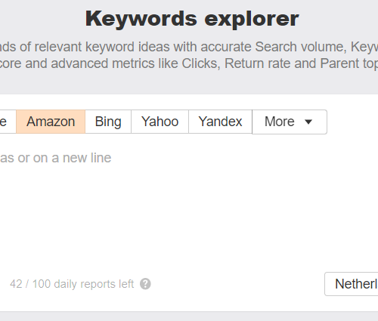Click the description line about Clicks and Return rate
The width and height of the screenshot is (378, 321).
pos(189,63)
